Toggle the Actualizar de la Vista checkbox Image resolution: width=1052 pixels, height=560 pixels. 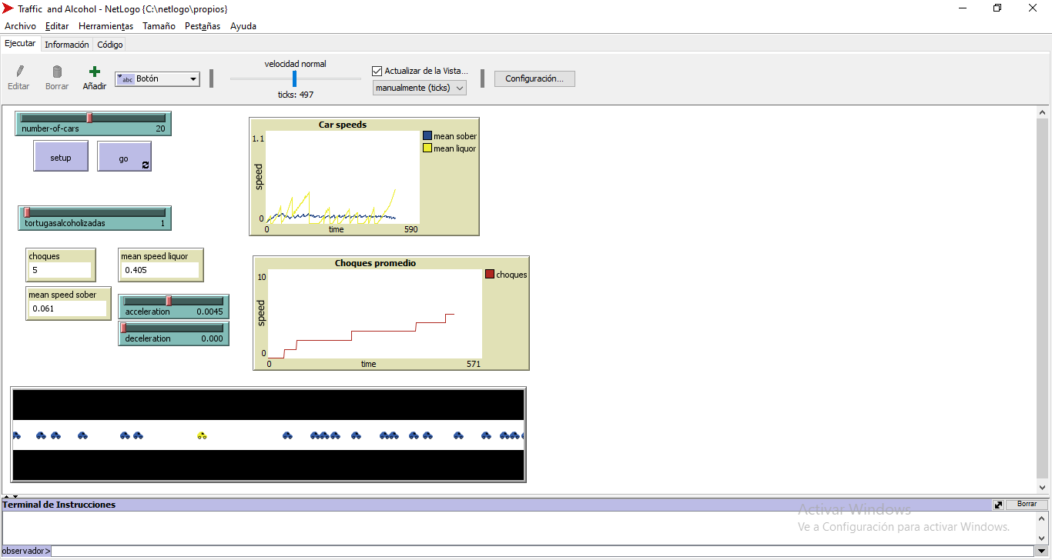coord(377,71)
